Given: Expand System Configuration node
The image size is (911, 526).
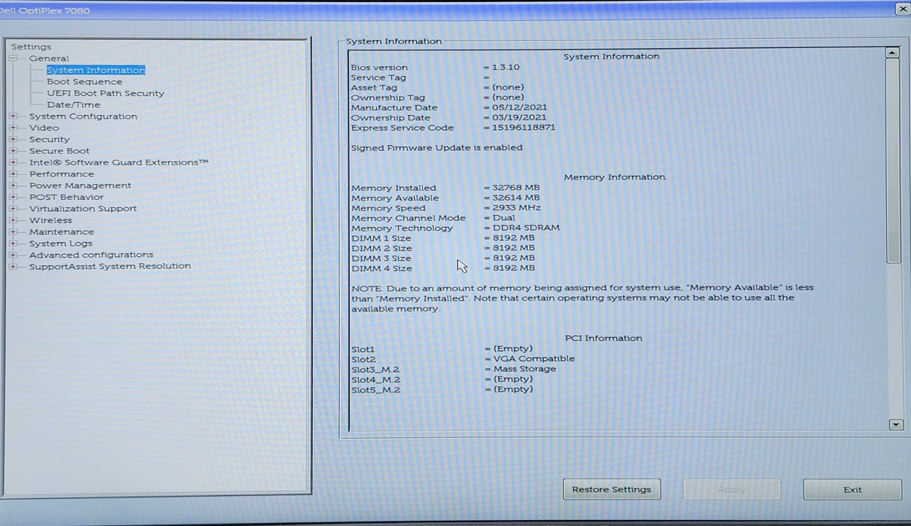Looking at the screenshot, I should tap(13, 116).
